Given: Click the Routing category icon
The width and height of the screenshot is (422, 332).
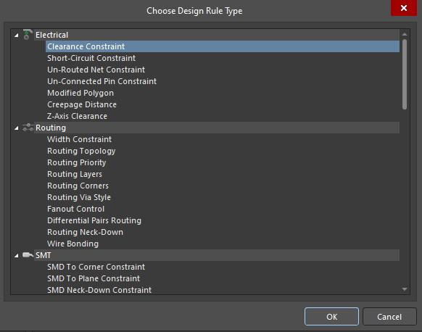Looking at the screenshot, I should click(28, 128).
